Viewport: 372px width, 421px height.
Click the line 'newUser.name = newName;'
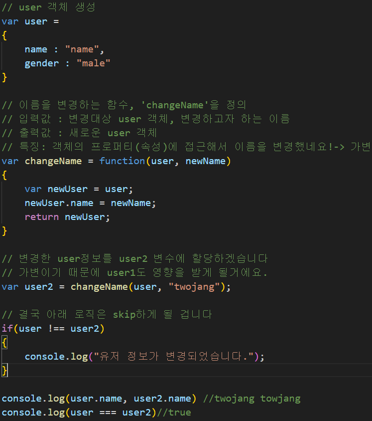click(90, 203)
